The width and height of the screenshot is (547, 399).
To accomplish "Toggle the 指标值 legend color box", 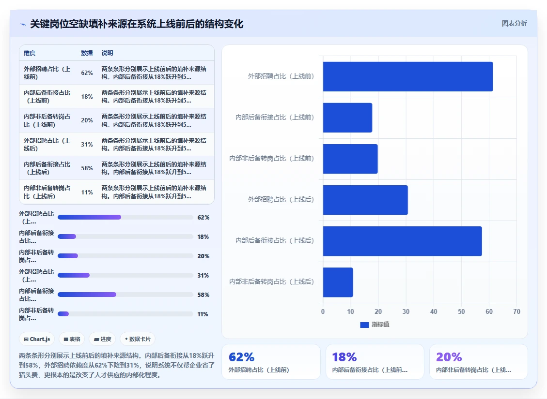I will click(364, 325).
